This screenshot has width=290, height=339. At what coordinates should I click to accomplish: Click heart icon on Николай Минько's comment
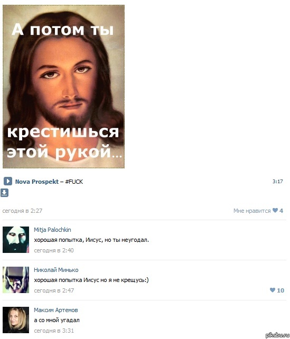click(273, 290)
